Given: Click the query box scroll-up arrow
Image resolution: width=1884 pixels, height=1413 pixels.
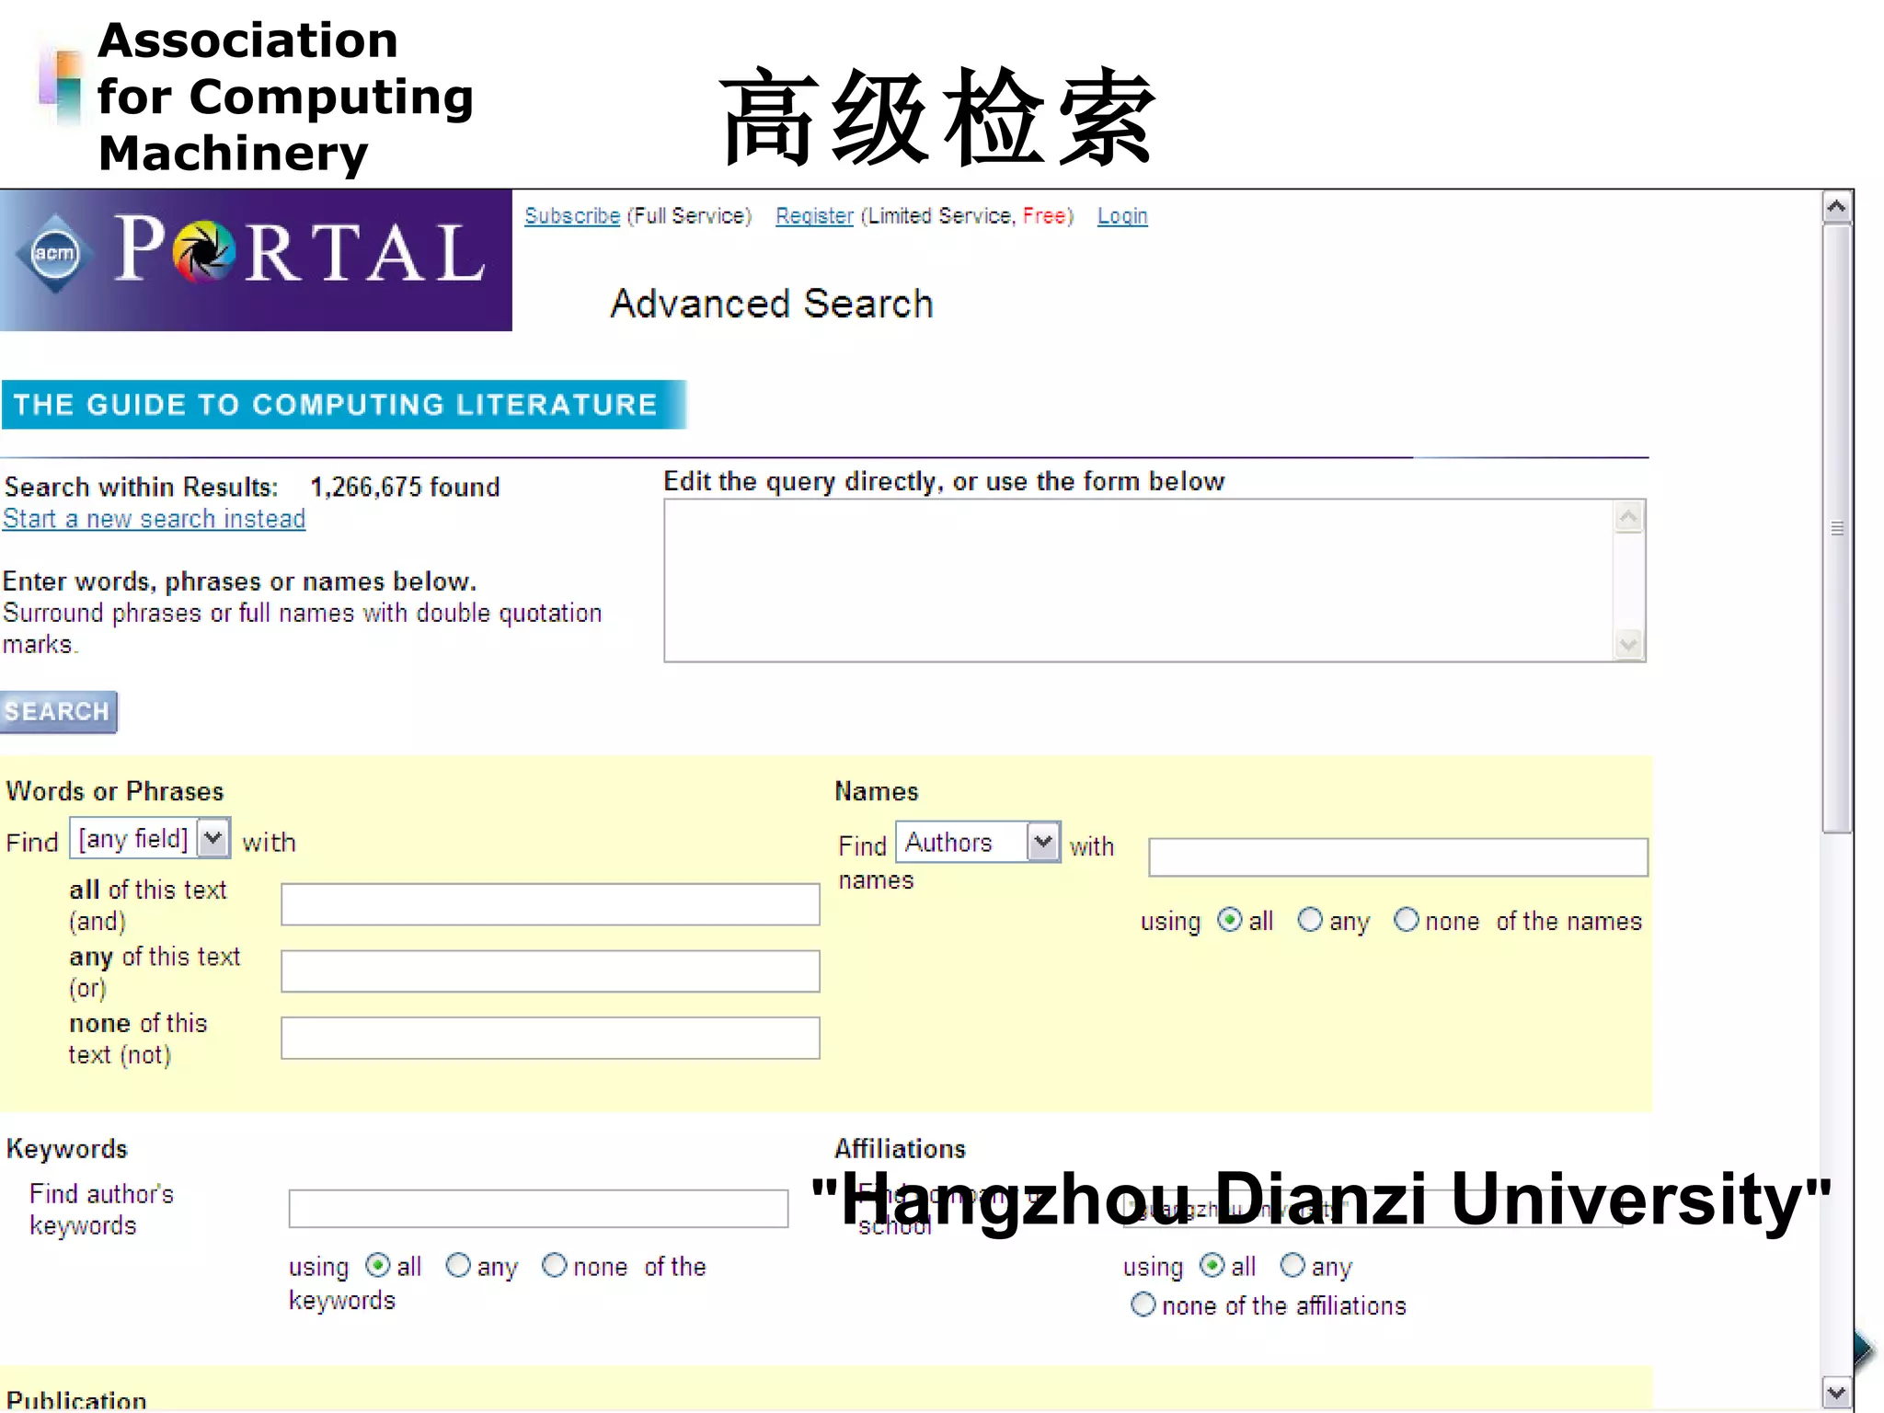Looking at the screenshot, I should tap(1628, 518).
